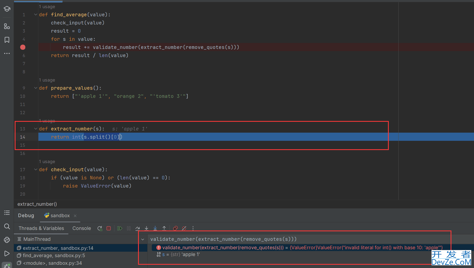Click the 'raise ValueError(value)' line
This screenshot has width=474, height=268.
coord(97,186)
